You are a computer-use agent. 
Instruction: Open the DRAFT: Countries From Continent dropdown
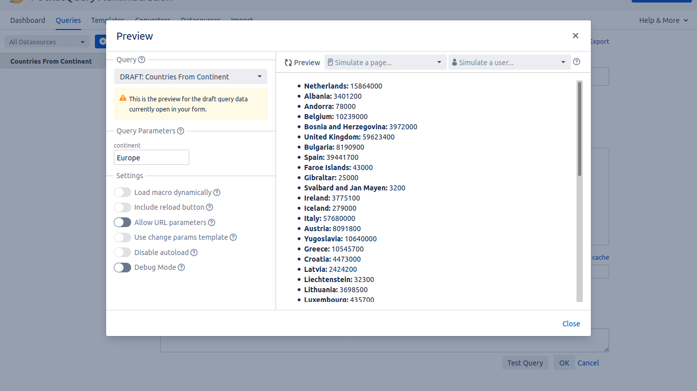(x=191, y=77)
